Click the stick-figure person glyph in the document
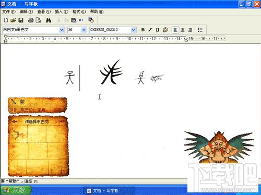The image size is (261, 195). click(x=69, y=78)
